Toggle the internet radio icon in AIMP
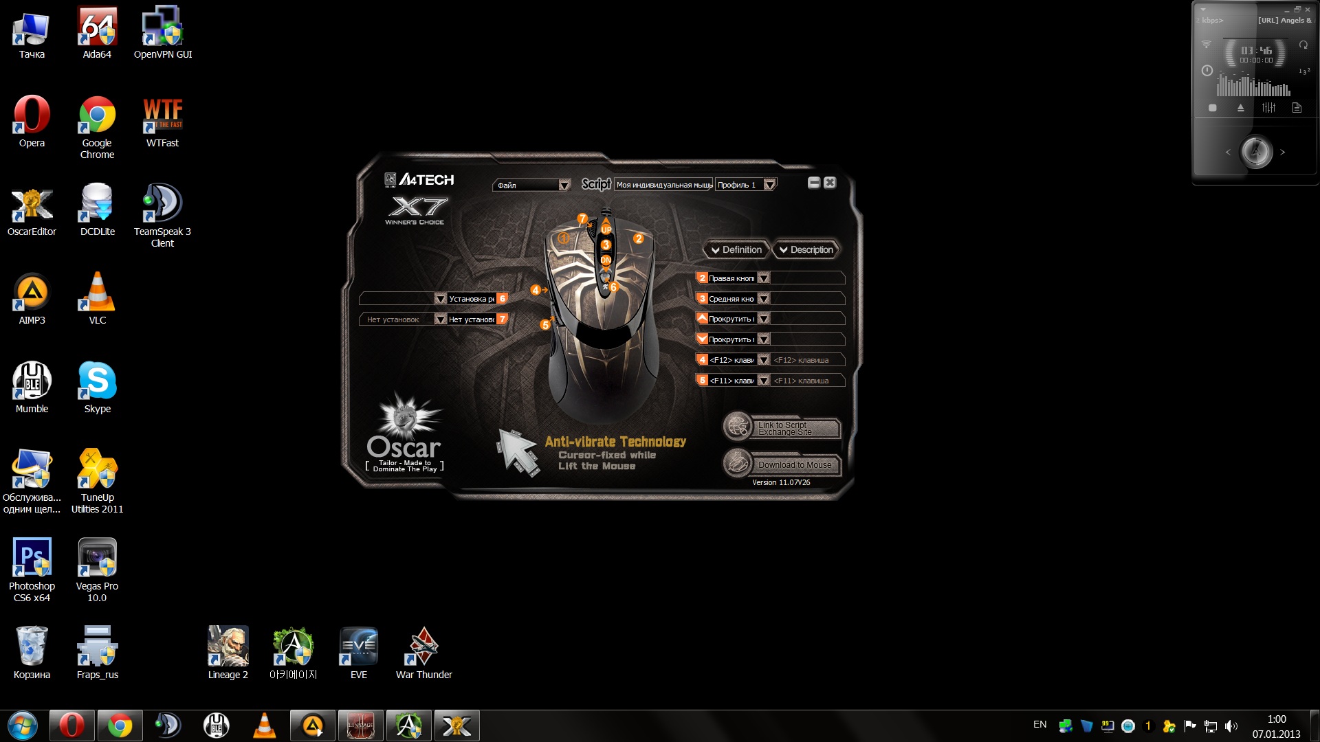This screenshot has width=1320, height=742. 1207,45
